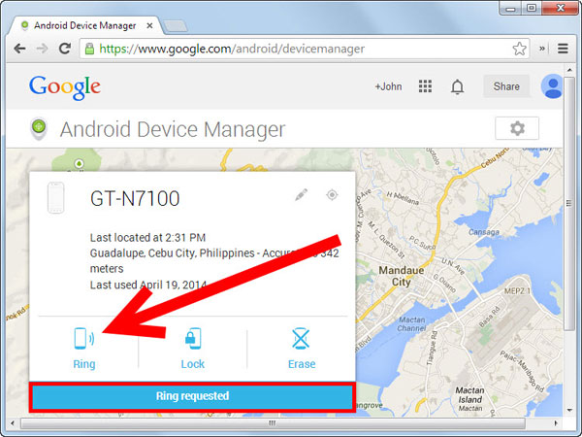Screen dimensions: 582x437
Task: Click Mandaue City label on map
Action: point(401,276)
